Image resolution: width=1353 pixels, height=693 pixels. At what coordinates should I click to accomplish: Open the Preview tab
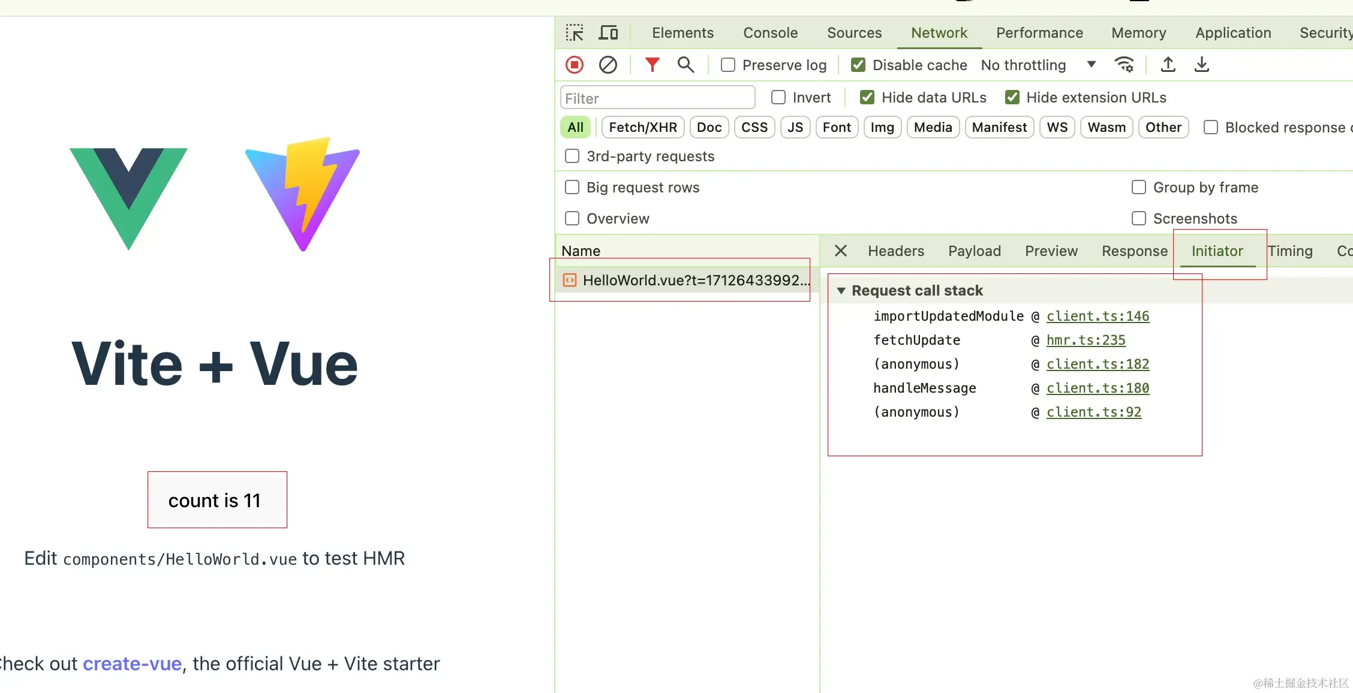[1051, 251]
